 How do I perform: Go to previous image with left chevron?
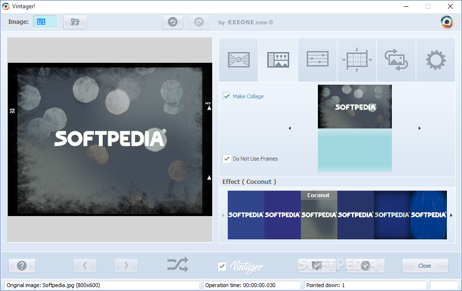(85, 266)
